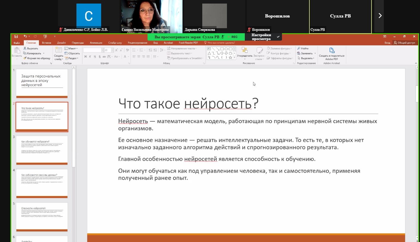
Task: Click the slide title Что такое нейросеть?
Action: (188, 104)
